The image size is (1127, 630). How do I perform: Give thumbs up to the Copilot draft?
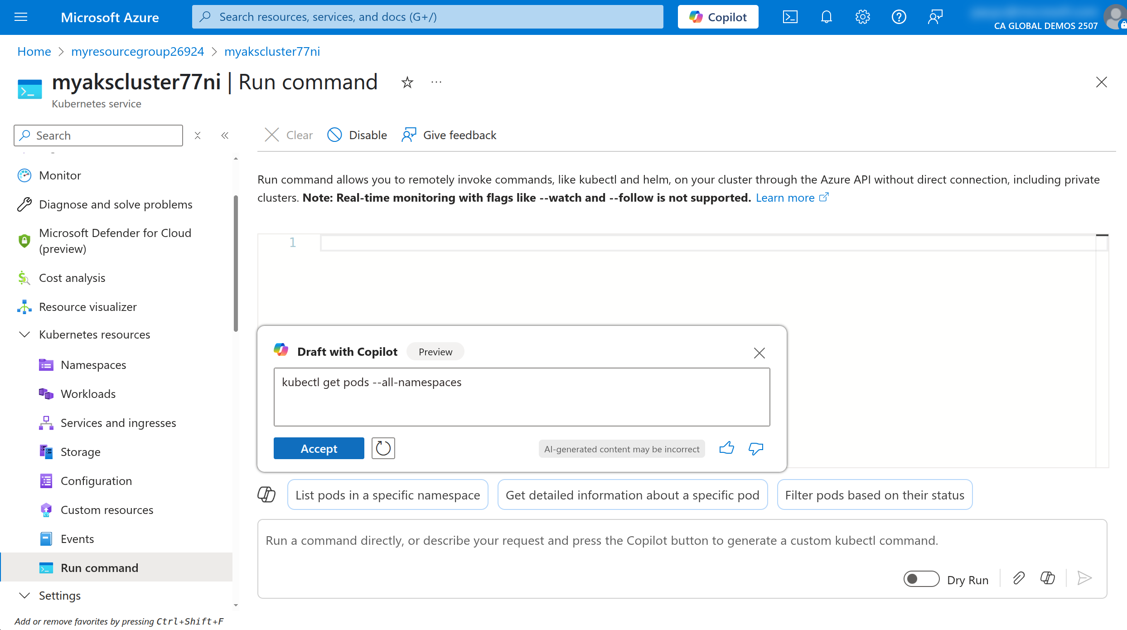coord(726,448)
